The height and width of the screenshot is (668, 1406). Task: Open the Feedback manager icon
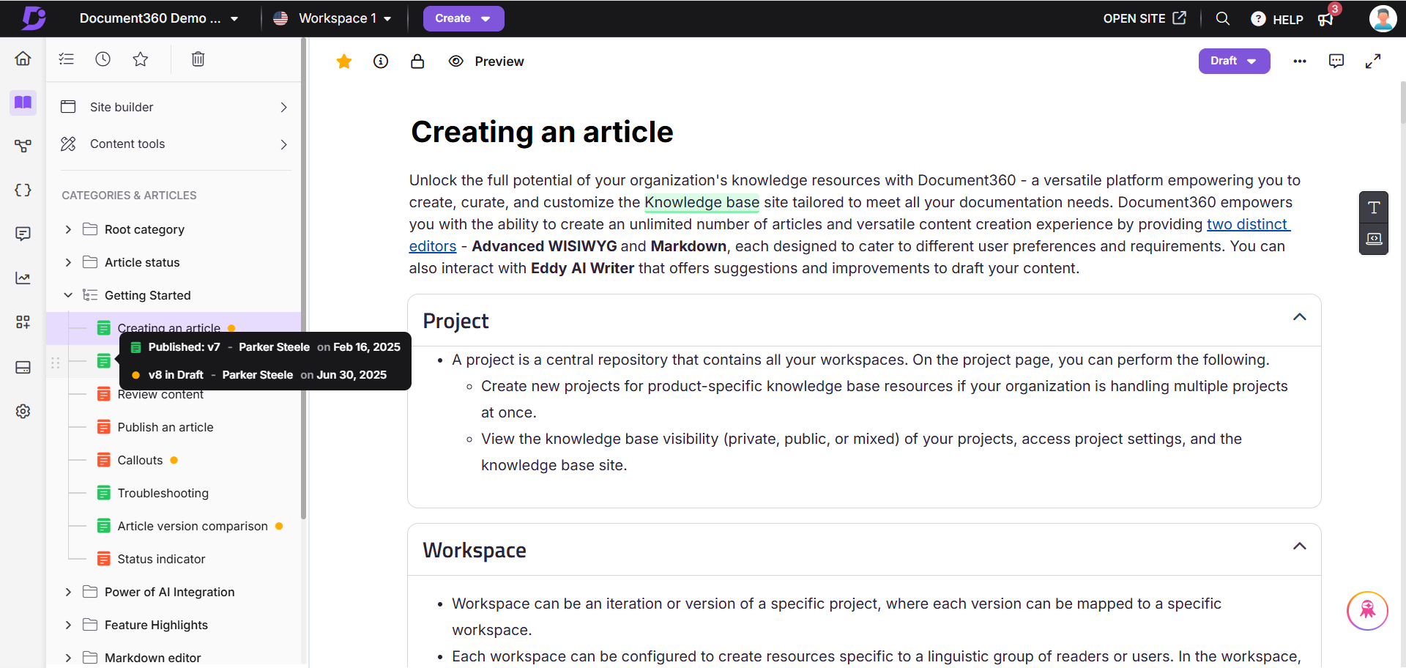23,234
